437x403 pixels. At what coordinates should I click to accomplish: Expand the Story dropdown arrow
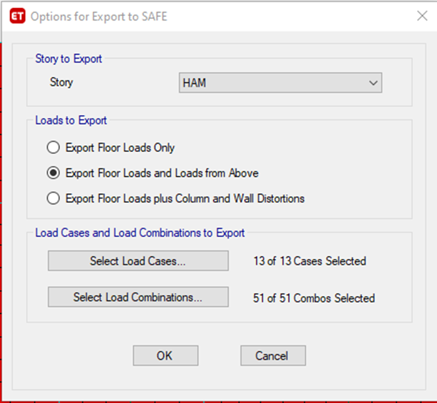coord(373,83)
